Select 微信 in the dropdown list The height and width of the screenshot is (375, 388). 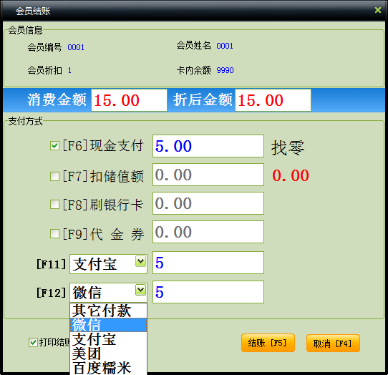tap(108, 325)
